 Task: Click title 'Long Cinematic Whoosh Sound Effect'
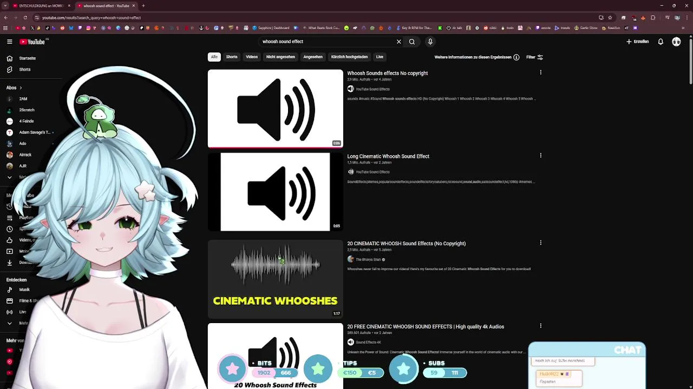coord(388,157)
